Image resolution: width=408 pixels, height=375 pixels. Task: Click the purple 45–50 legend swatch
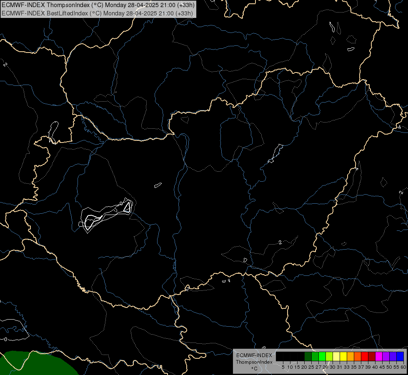(x=386, y=356)
